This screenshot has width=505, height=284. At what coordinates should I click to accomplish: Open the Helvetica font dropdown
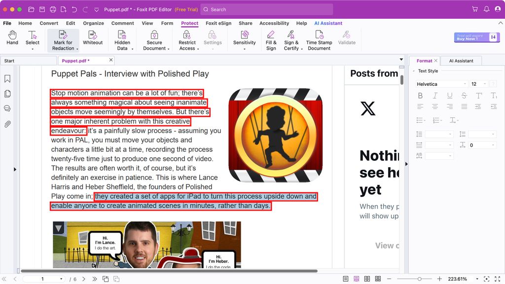442,84
